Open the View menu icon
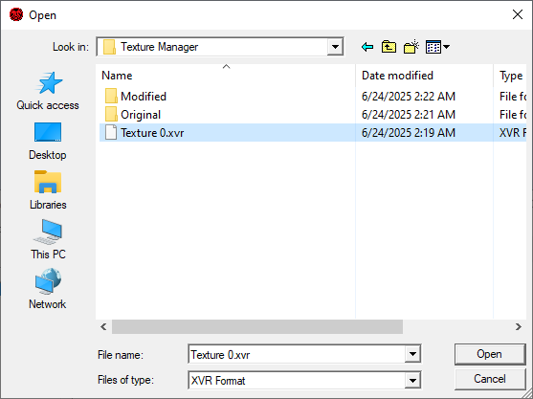The width and height of the screenshot is (533, 399). [437, 47]
